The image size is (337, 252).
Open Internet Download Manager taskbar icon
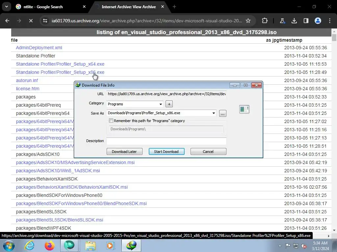pyautogui.click(x=131, y=245)
